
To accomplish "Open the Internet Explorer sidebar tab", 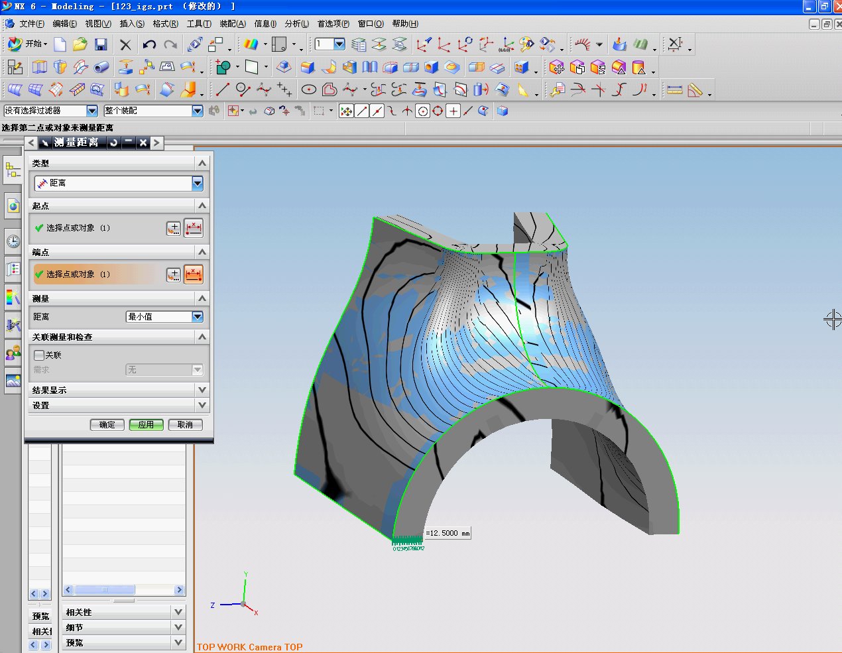I will click(x=13, y=206).
